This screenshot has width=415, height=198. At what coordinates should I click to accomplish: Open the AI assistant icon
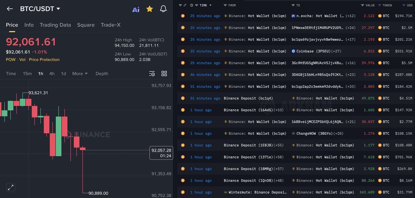tap(136, 9)
